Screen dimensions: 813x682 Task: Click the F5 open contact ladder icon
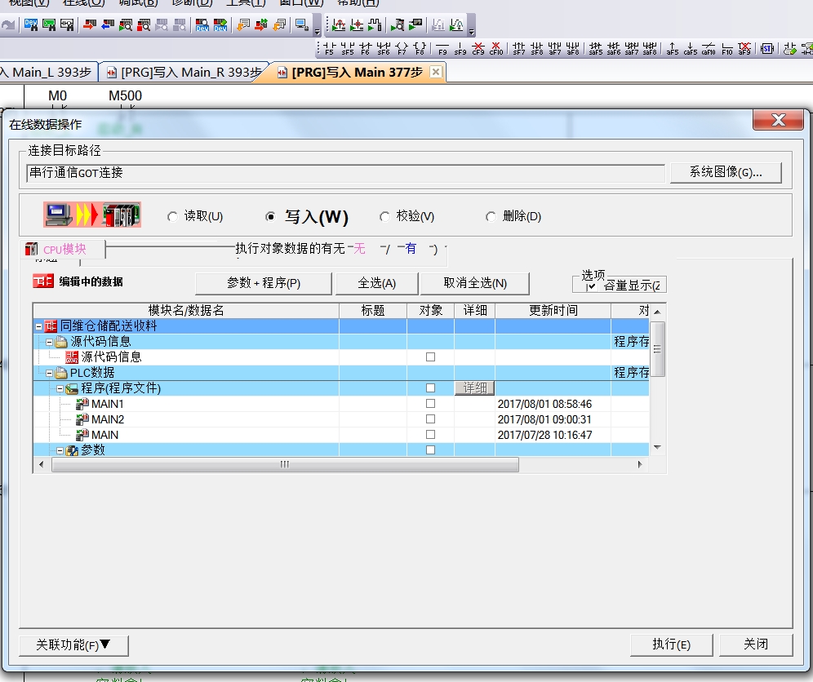(329, 48)
